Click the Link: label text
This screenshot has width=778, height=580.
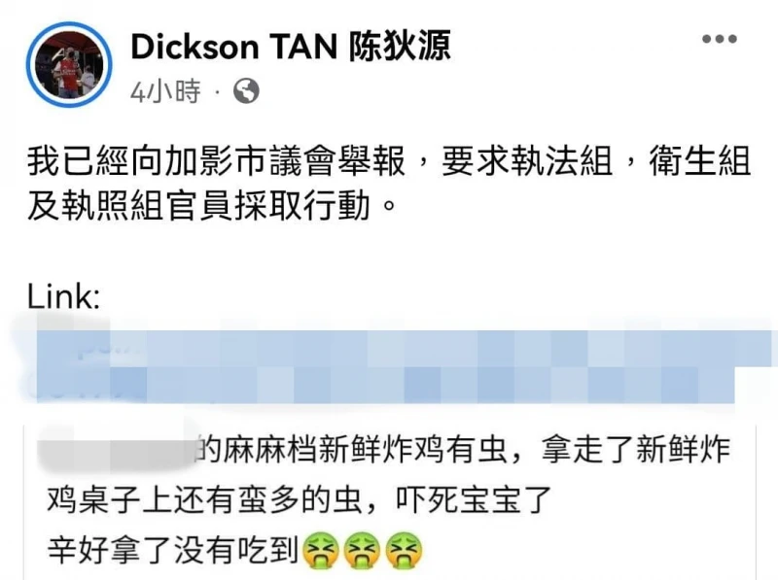[x=63, y=297]
